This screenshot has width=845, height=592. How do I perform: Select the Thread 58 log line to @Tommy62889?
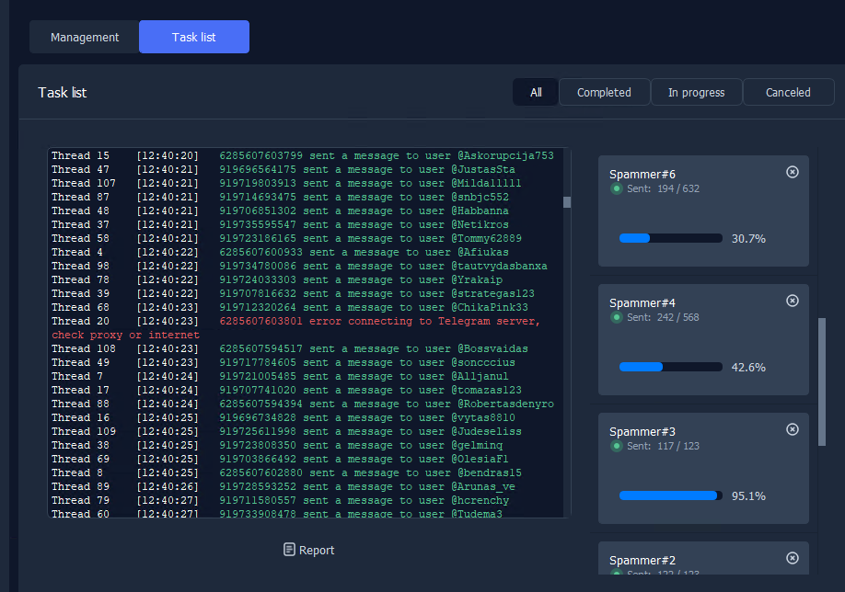click(286, 238)
